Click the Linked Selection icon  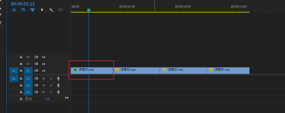(33, 10)
